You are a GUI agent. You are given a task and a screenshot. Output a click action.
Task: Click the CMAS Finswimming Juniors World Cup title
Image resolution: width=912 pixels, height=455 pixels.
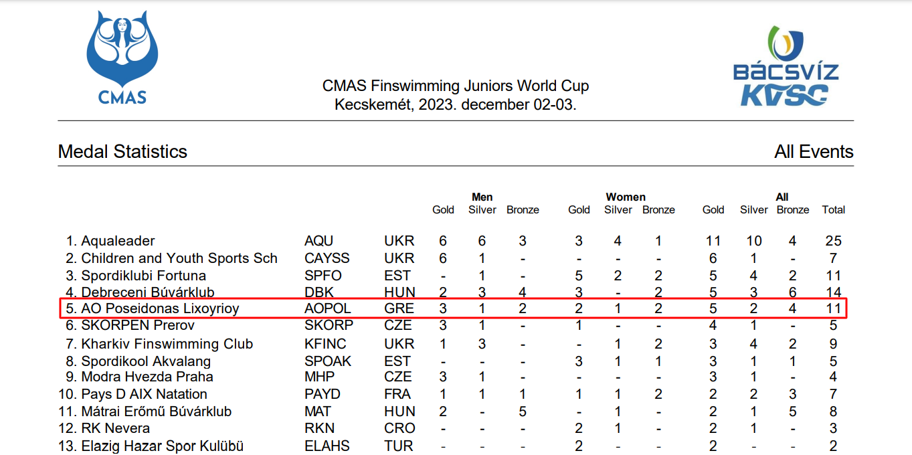coord(456,86)
